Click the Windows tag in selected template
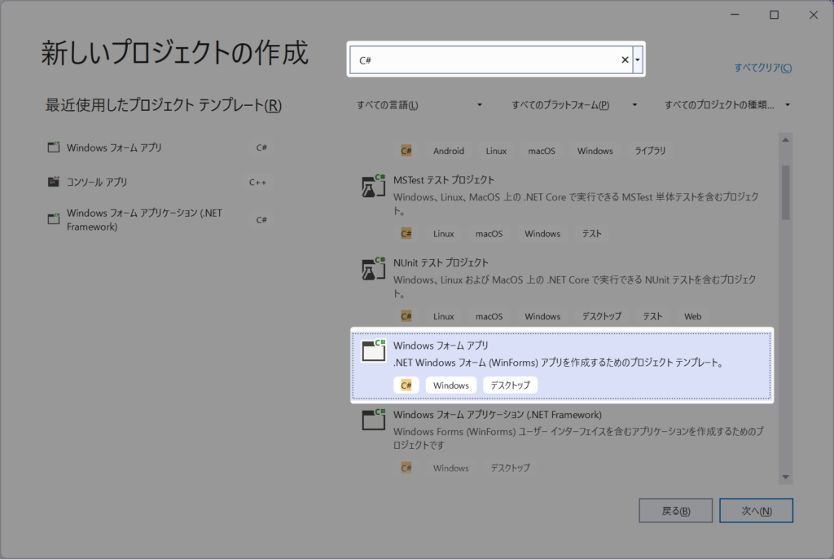This screenshot has width=834, height=559. [451, 385]
